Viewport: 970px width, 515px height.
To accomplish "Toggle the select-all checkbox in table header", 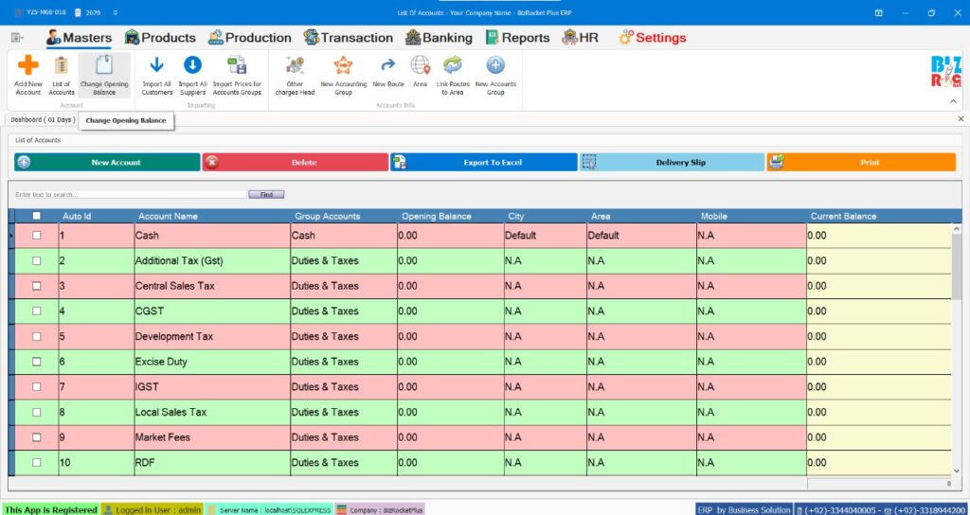I will 37,216.
